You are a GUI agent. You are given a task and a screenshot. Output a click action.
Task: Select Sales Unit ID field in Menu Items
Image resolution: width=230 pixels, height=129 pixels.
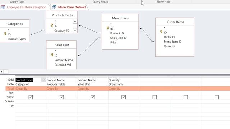[x=118, y=38]
